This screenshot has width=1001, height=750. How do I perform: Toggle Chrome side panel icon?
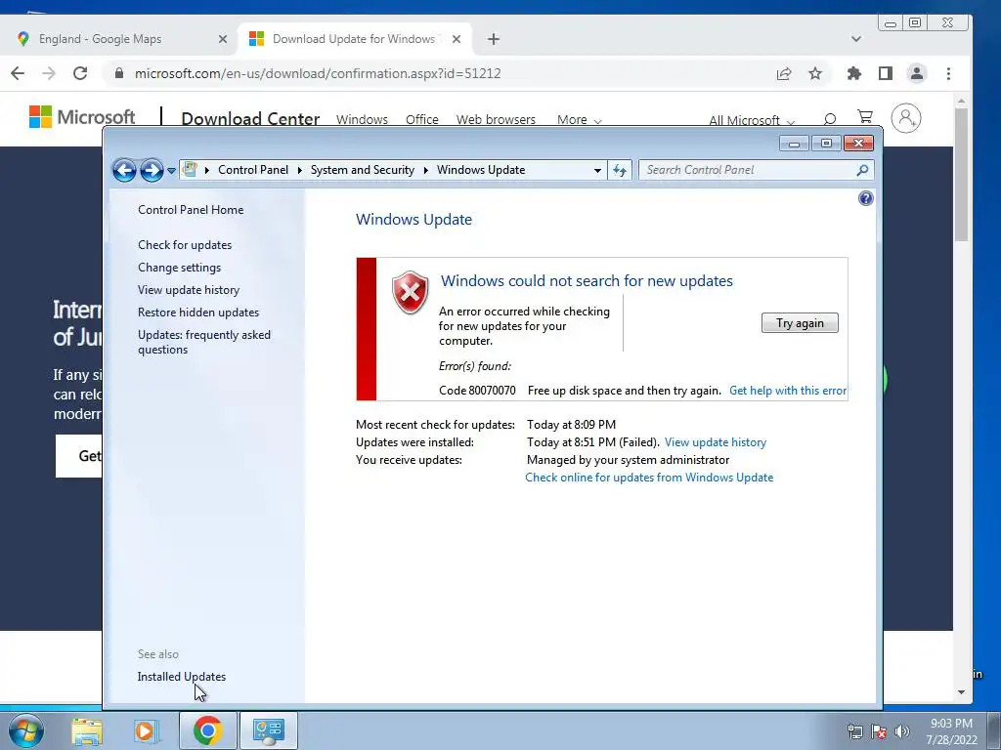tap(886, 73)
